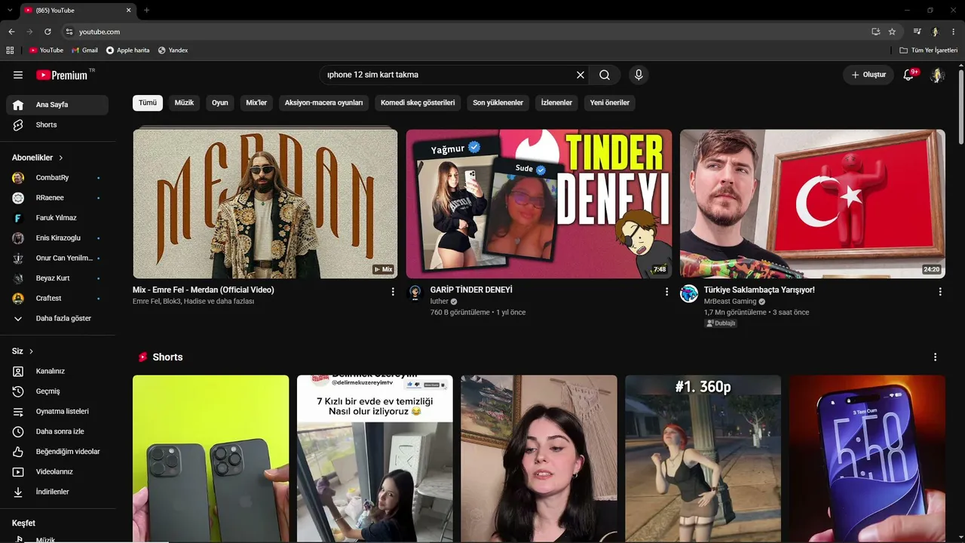Viewport: 965px width, 543px height.
Task: Open Chrome apps grid shortcut
Action: click(10, 51)
